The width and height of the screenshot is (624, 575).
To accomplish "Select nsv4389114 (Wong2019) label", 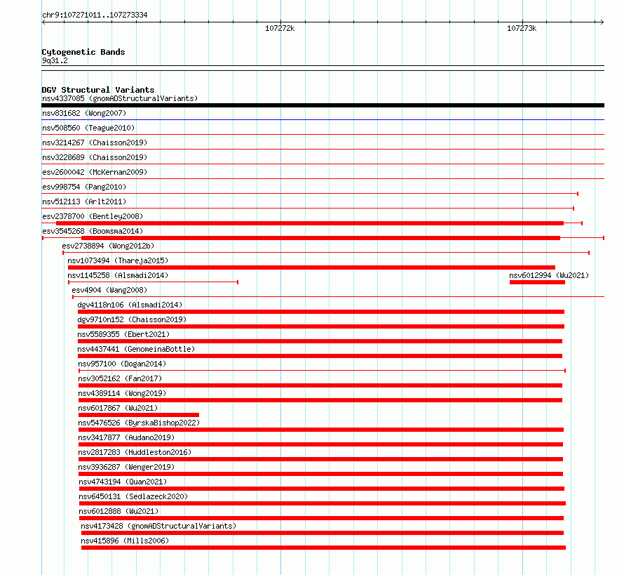I will coord(122,393).
